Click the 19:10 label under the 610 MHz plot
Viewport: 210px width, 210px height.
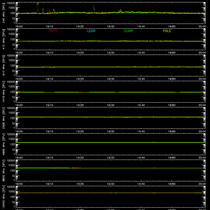point(49,79)
